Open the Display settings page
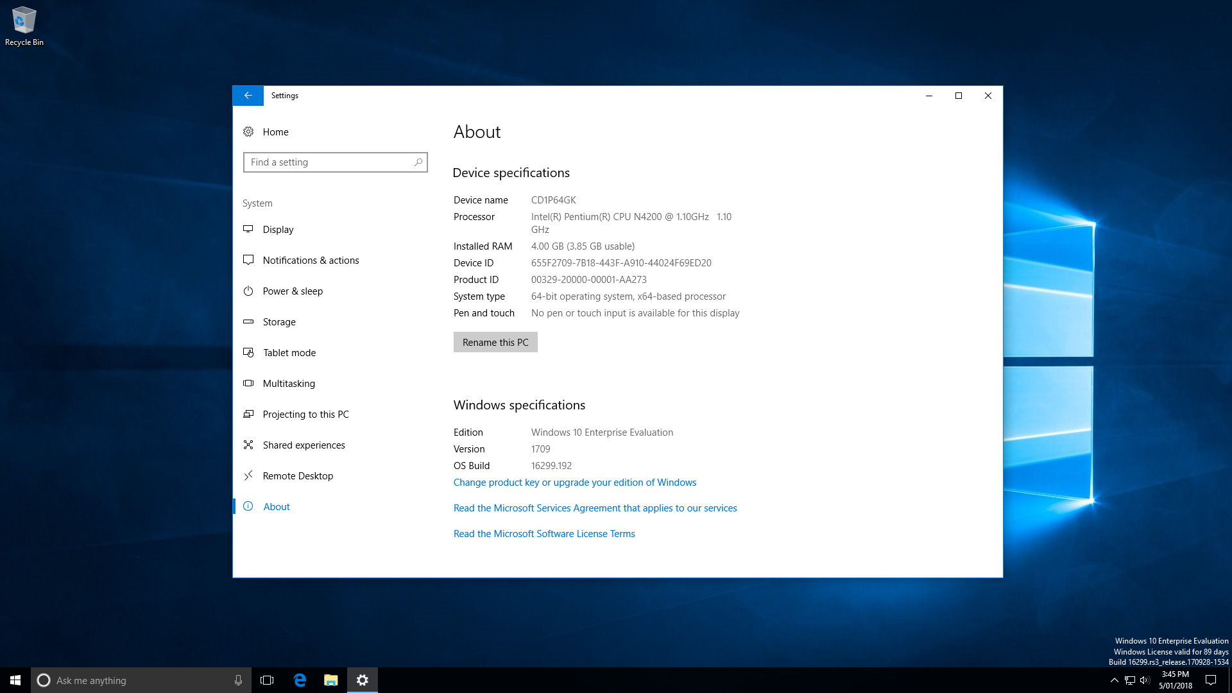 (278, 229)
